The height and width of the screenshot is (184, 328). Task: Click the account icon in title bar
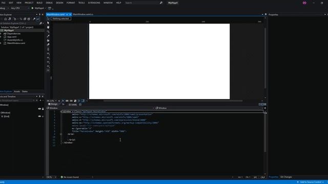(304, 3)
